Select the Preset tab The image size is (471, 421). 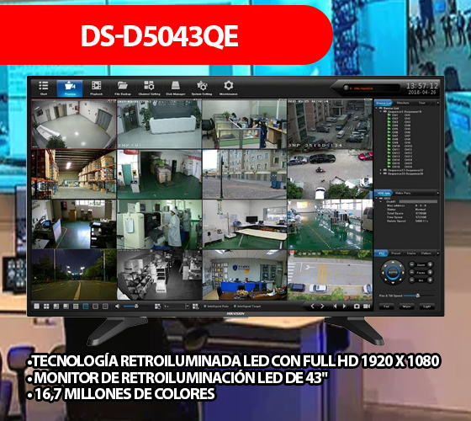pyautogui.click(x=396, y=253)
